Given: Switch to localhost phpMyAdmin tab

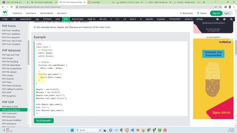Looking at the screenshot, I should 129,2.
